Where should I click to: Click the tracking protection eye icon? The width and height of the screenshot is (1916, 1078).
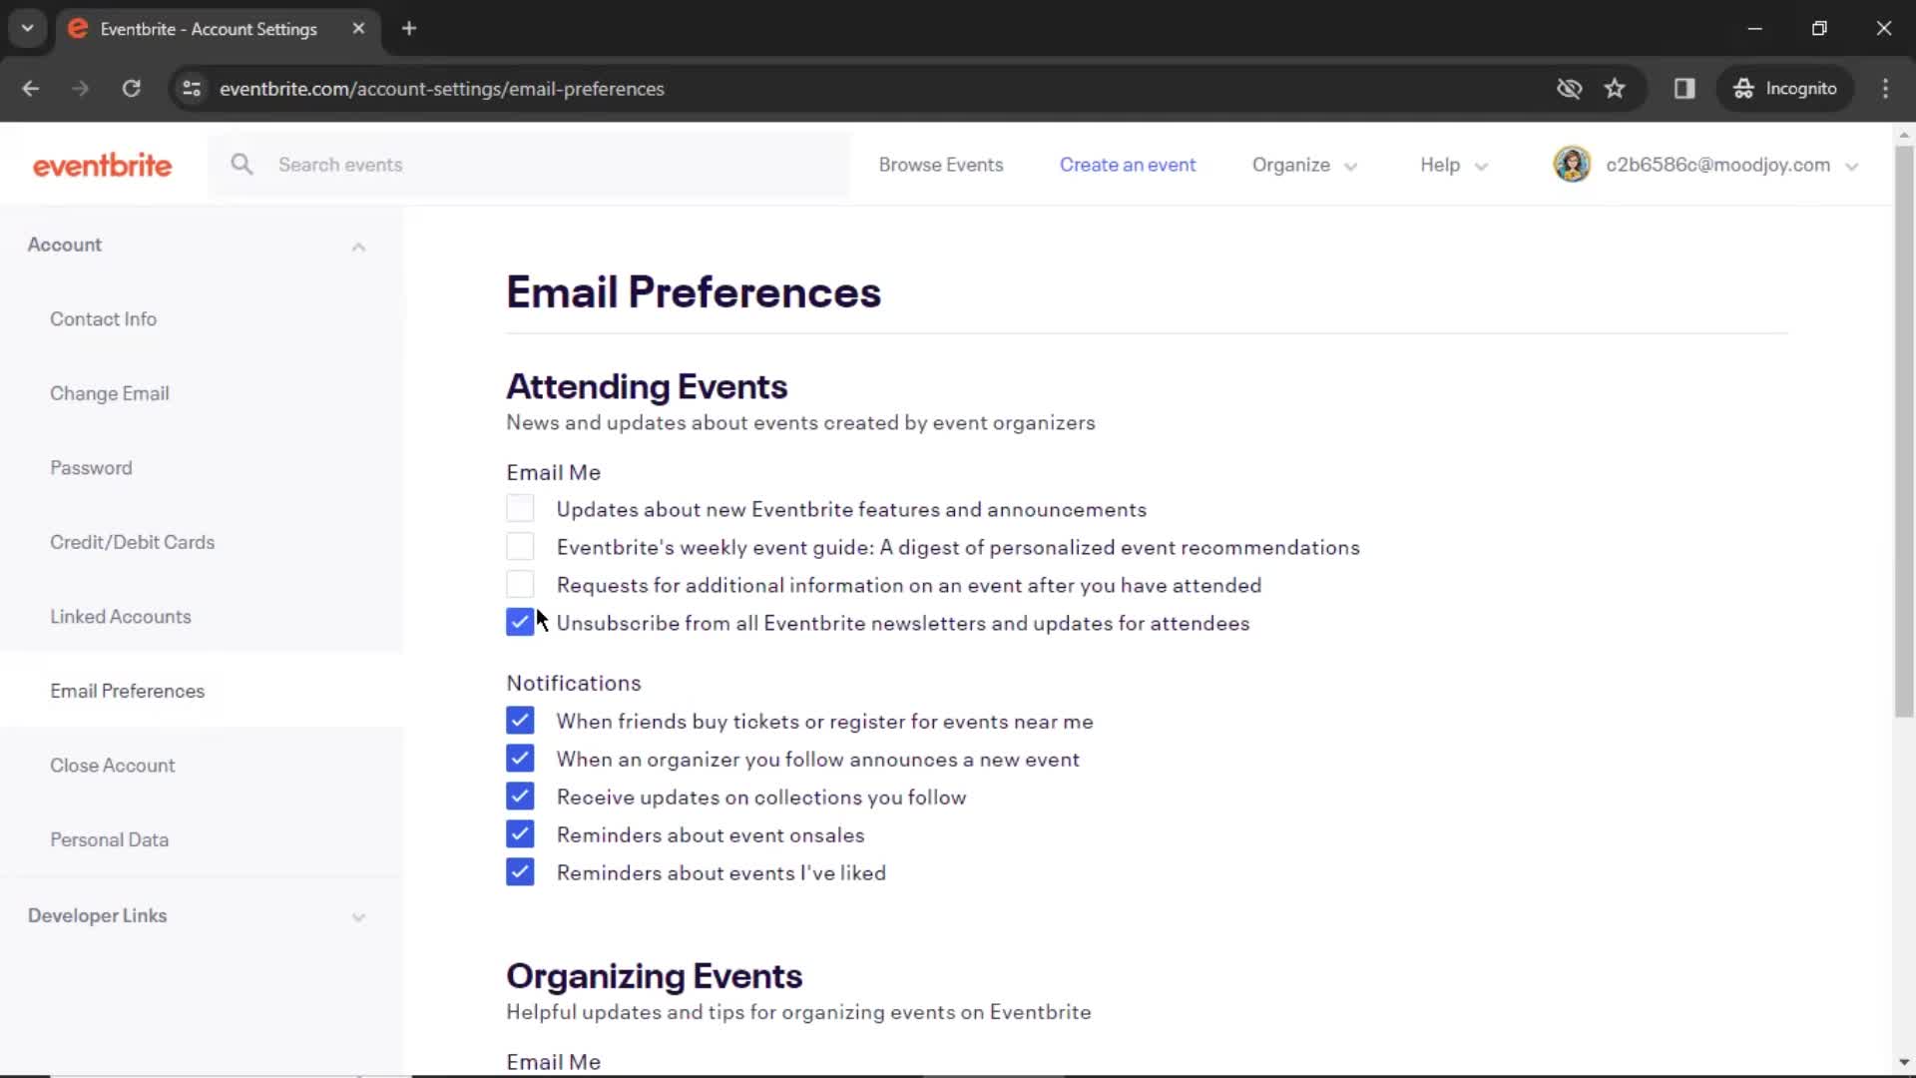pos(1569,88)
